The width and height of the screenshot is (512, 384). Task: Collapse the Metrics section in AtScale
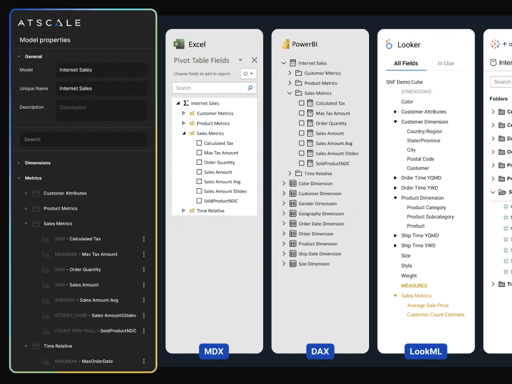pyautogui.click(x=19, y=178)
